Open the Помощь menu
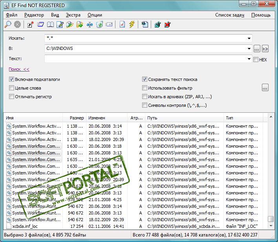This screenshot has height=242, width=278. click(261, 15)
